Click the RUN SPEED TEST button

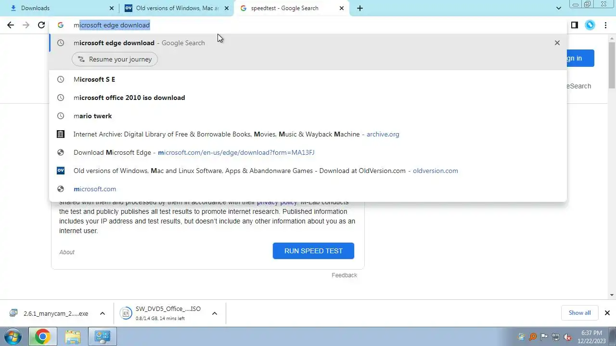click(x=313, y=251)
